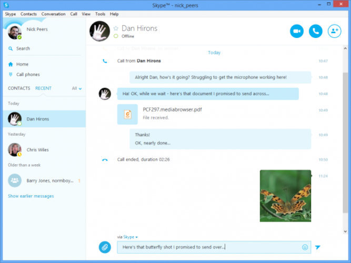Click the 'Ha! OK, while we wait' message
The width and height of the screenshot is (351, 263).
pos(208,94)
